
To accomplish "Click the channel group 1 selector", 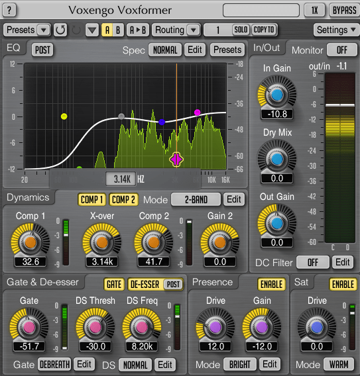I will [x=218, y=30].
